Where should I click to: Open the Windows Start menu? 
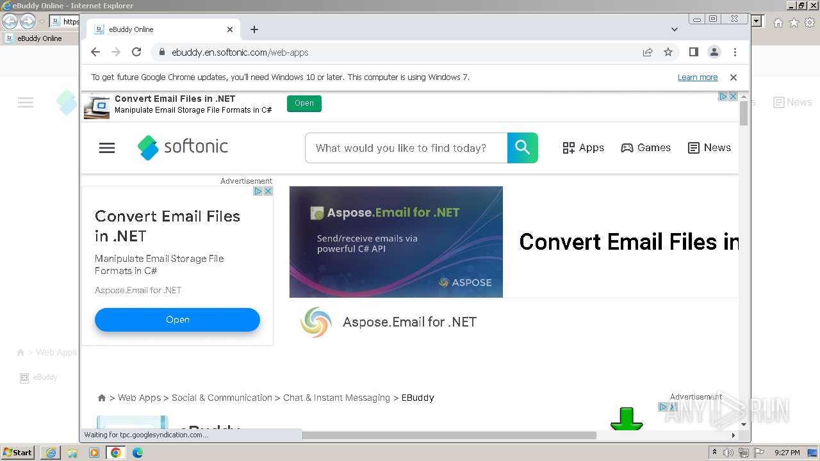18,453
